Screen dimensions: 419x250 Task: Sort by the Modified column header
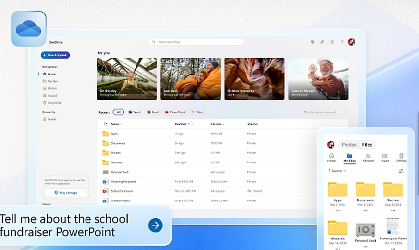coord(184,124)
